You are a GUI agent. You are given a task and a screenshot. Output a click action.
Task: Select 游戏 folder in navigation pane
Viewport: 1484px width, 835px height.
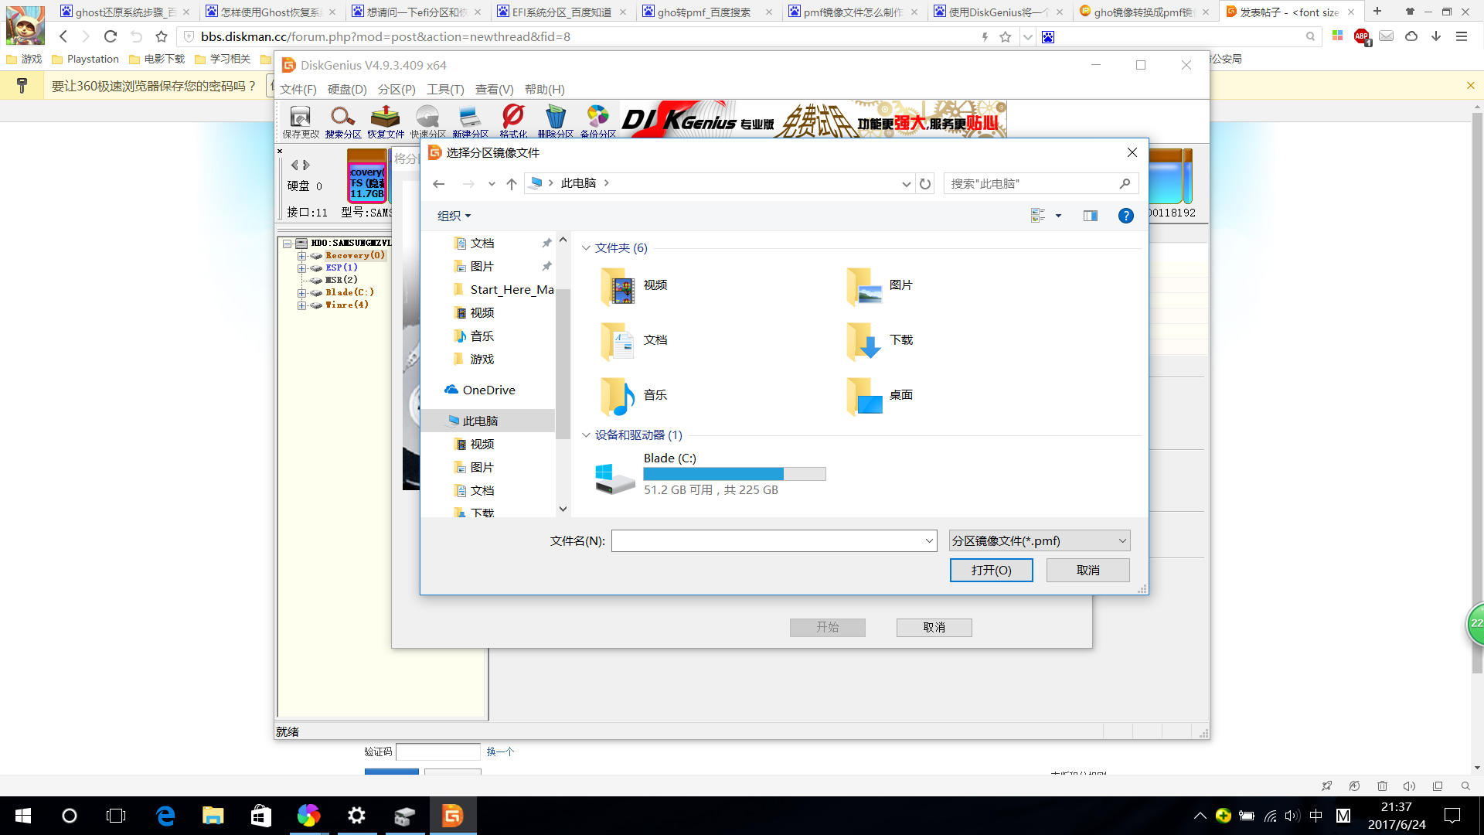point(474,359)
